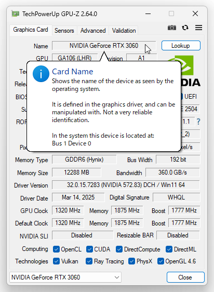Click the refresh arrows icon
Image resolution: width=214 pixels, height=292 pixels.
pyautogui.click(x=185, y=28)
